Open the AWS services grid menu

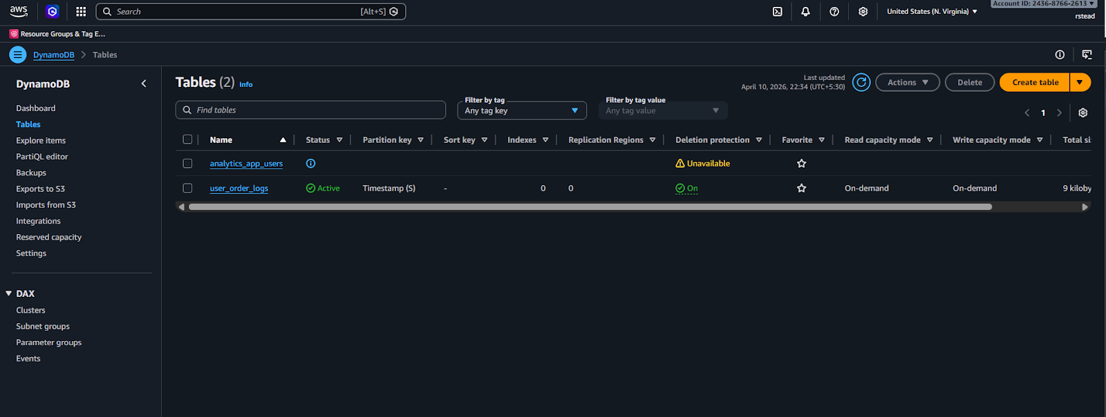pos(81,12)
